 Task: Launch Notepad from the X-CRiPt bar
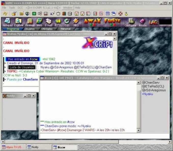[x=7, y=22]
